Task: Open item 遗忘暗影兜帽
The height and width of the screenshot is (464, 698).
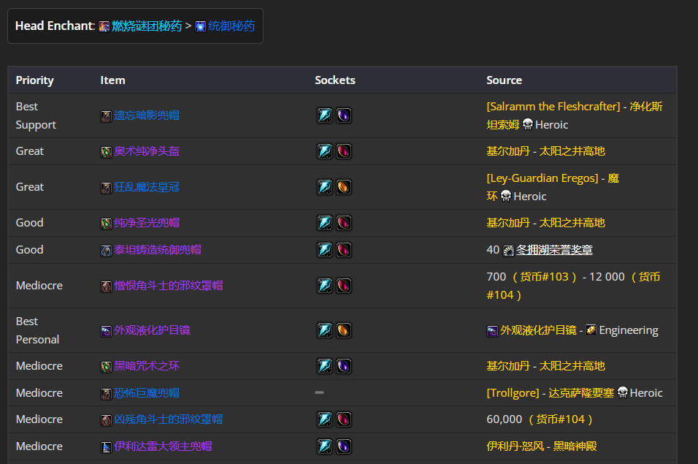Action: [x=147, y=115]
